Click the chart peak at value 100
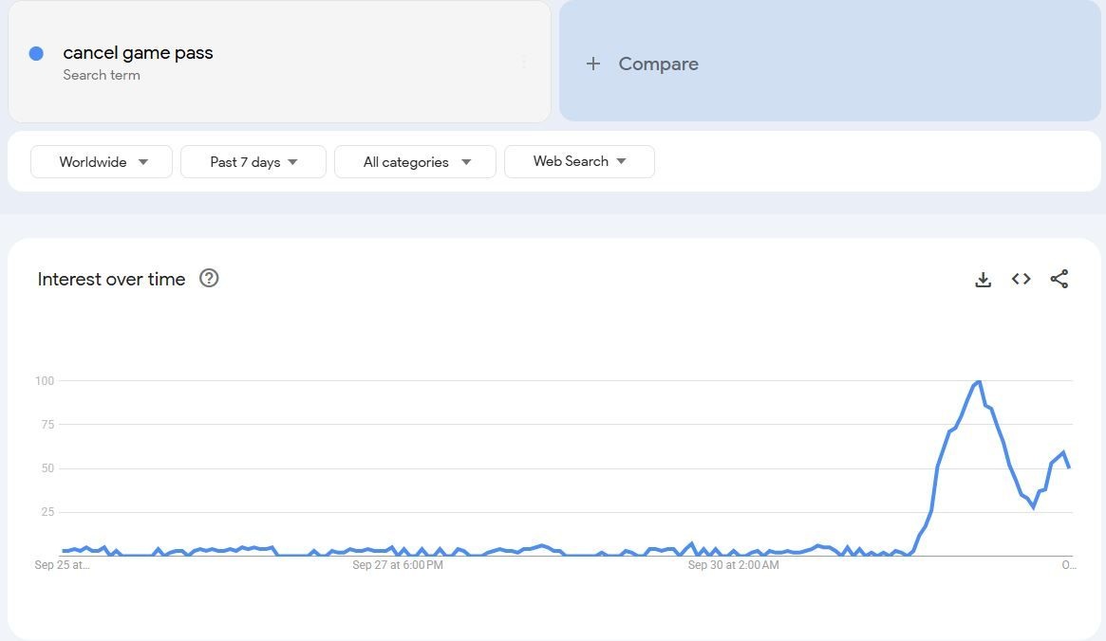Screen dimensions: 1106x641 click(978, 381)
